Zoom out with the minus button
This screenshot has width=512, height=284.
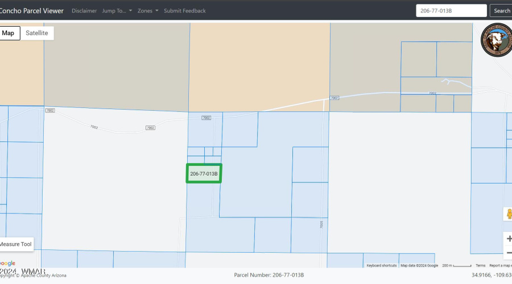click(509, 253)
